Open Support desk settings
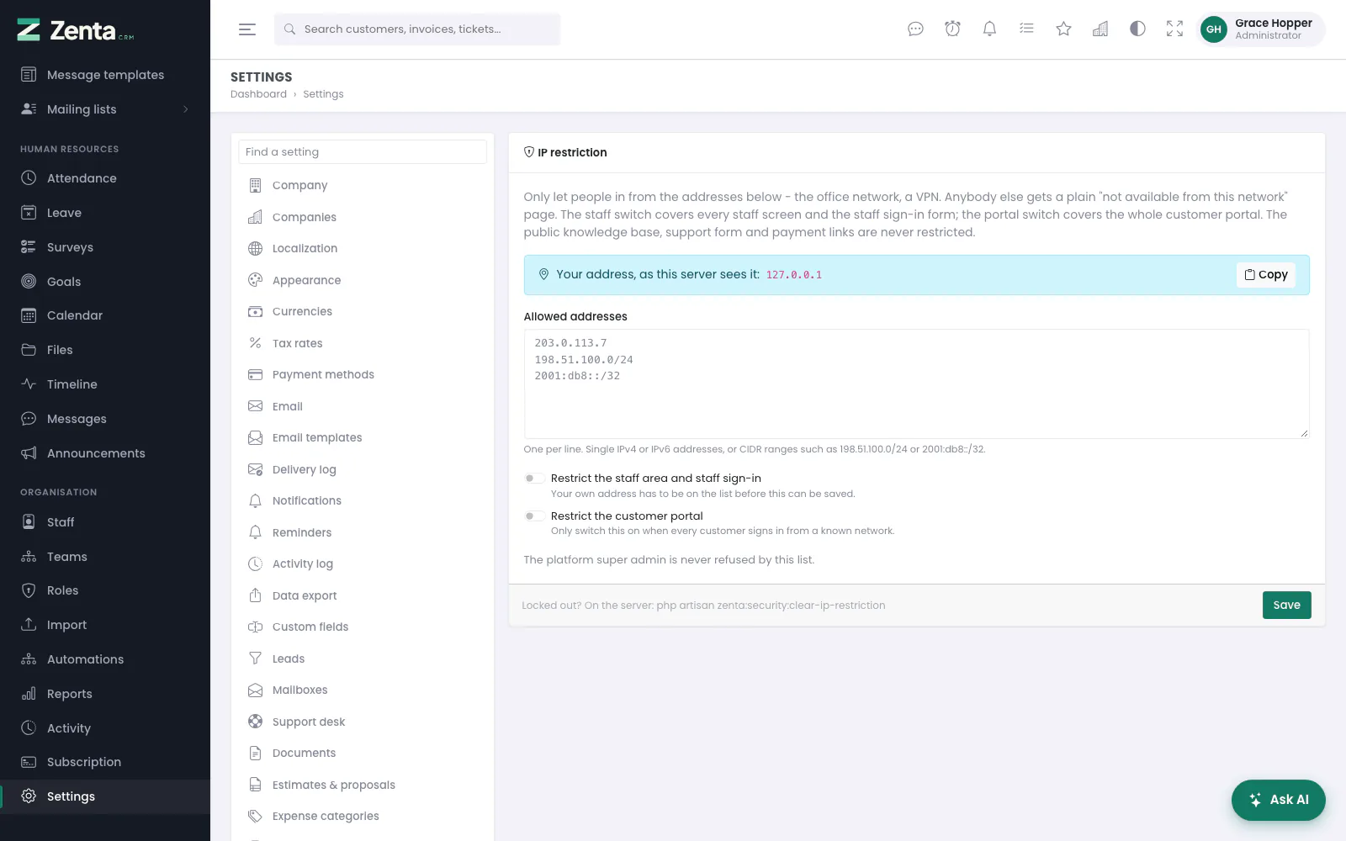Viewport: 1346px width, 841px height. click(x=363, y=722)
